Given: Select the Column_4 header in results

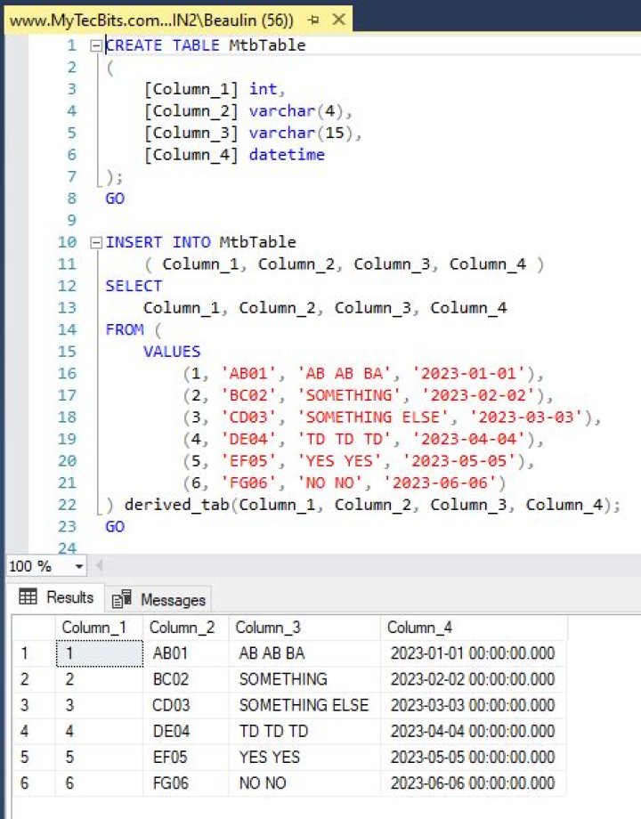Looking at the screenshot, I should pyautogui.click(x=474, y=628).
